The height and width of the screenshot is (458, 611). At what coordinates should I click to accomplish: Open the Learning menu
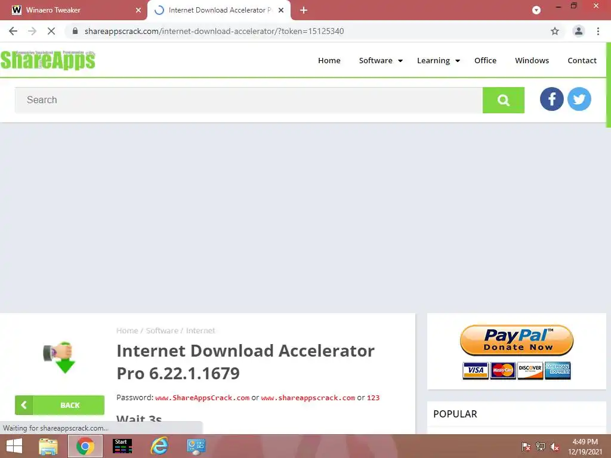(433, 60)
